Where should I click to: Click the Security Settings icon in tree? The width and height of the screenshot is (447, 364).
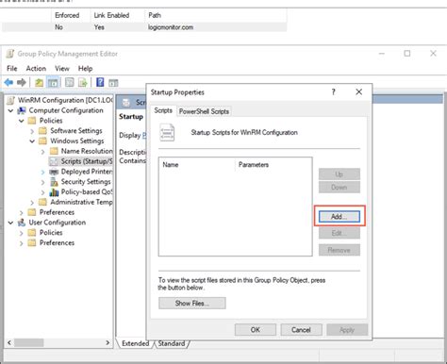(x=54, y=182)
